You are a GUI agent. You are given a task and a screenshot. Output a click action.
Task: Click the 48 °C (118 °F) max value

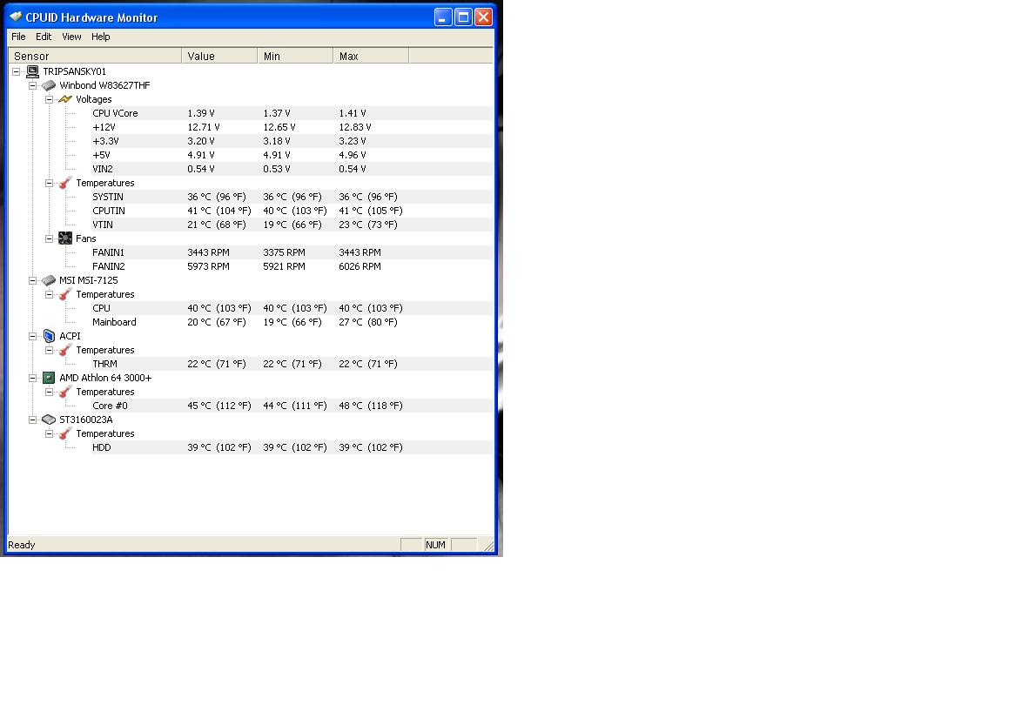(x=370, y=406)
